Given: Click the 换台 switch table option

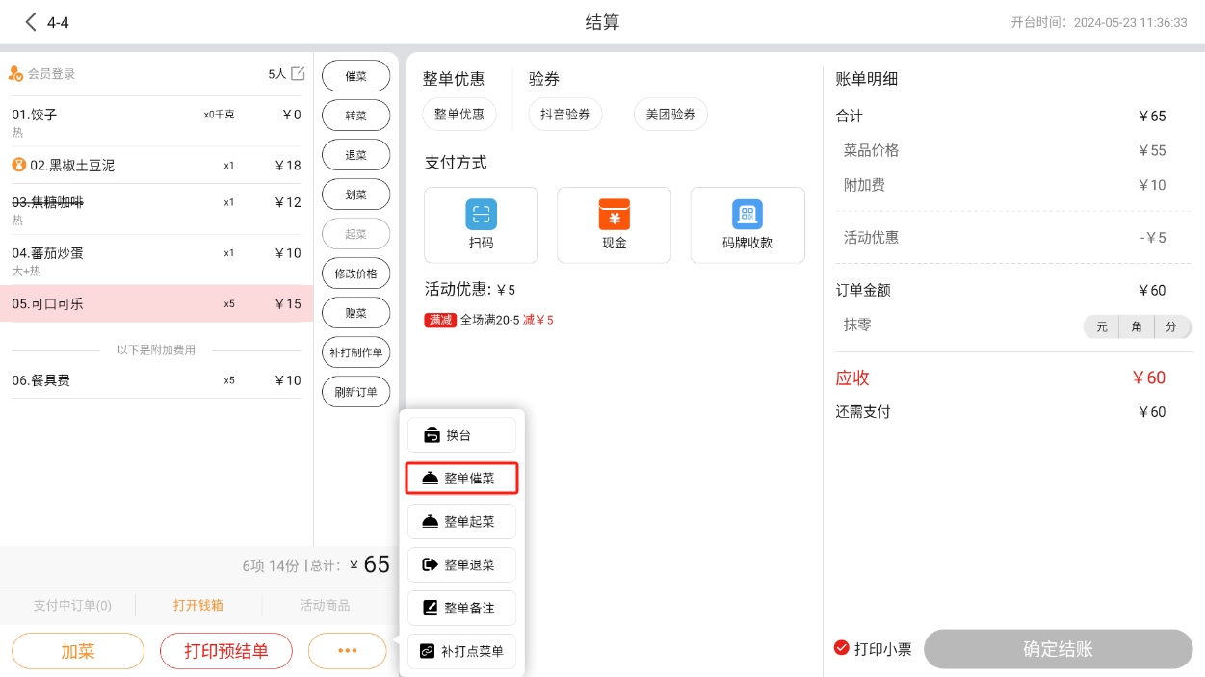Looking at the screenshot, I should tap(461, 435).
